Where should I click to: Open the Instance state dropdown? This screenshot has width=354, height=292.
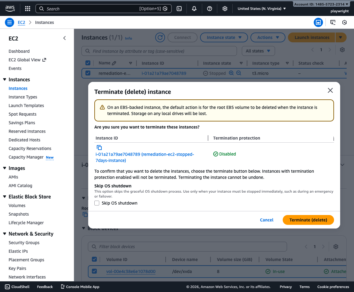tap(224, 37)
